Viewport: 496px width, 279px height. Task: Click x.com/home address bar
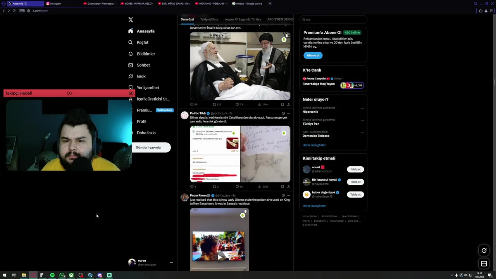[40, 11]
